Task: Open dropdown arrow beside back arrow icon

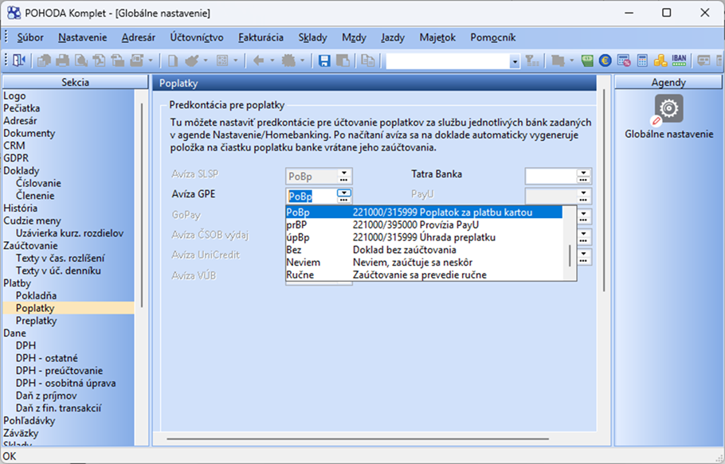Action: [272, 60]
